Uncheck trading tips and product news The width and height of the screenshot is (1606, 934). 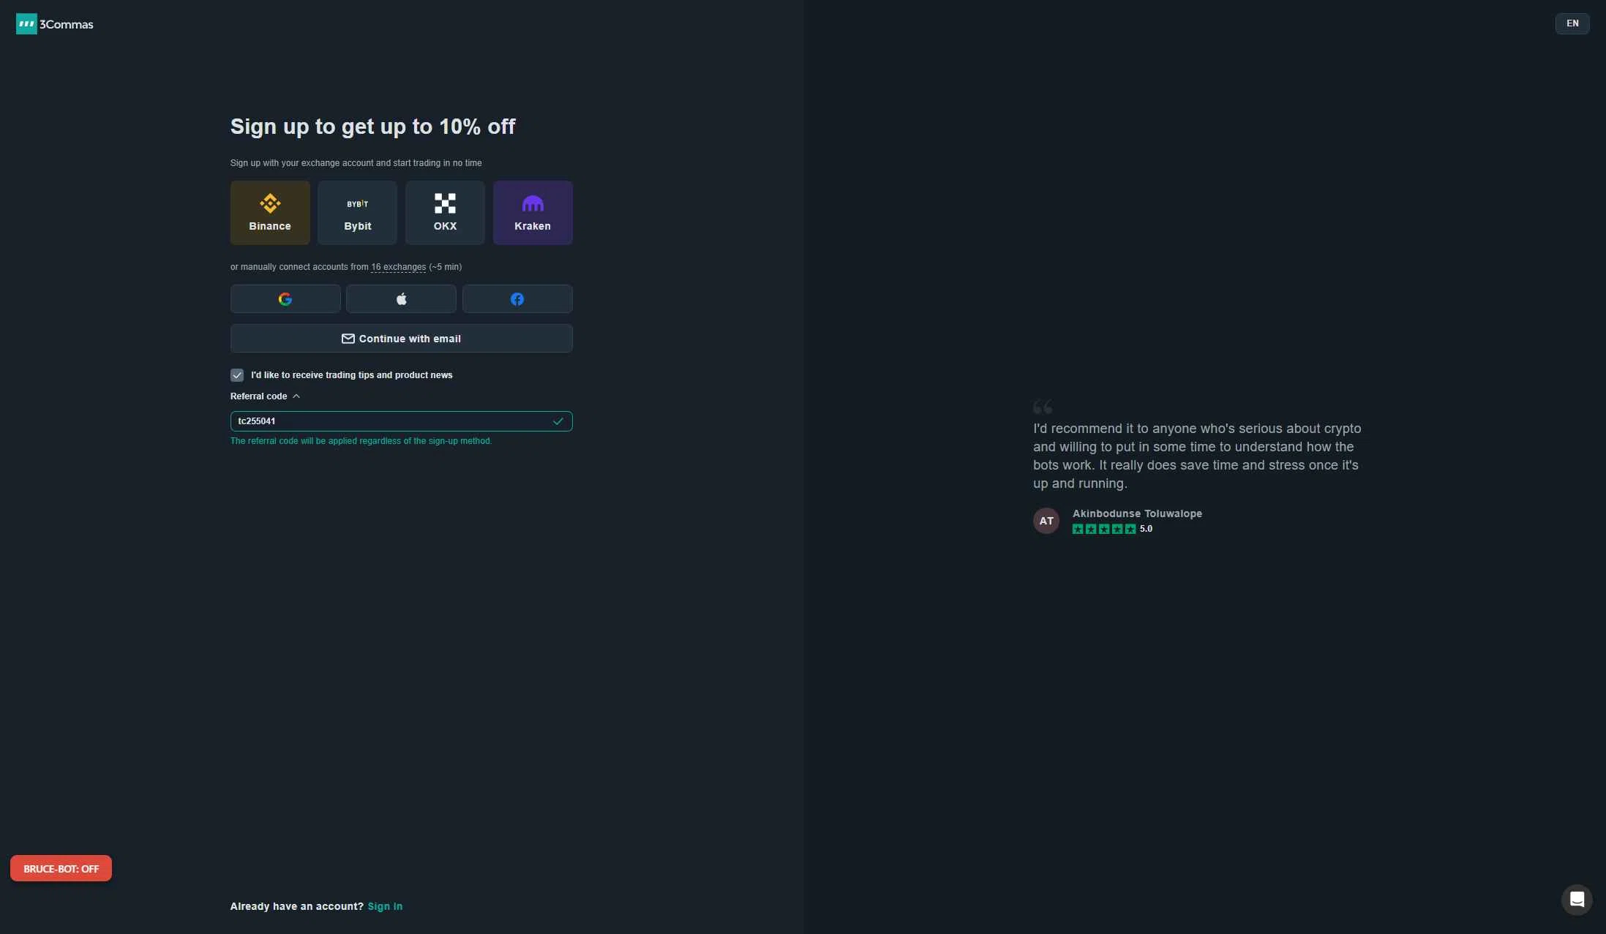[x=236, y=374]
